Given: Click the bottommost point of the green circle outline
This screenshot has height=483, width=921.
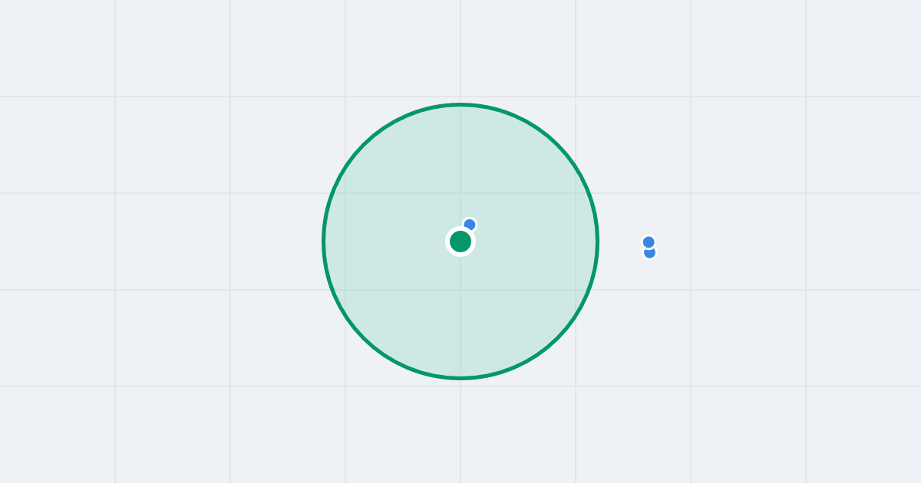Looking at the screenshot, I should tap(460, 378).
